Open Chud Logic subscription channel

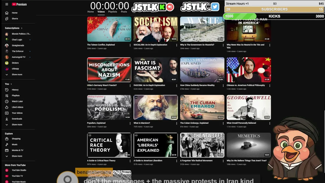[x=18, y=40]
